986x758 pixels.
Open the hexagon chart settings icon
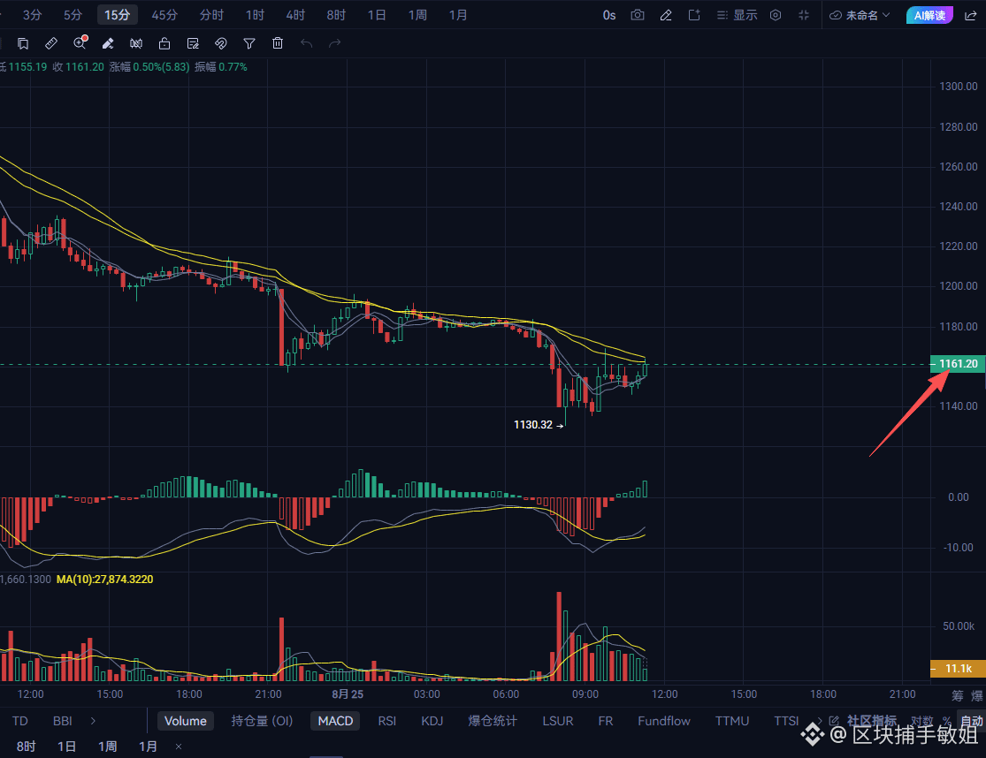[776, 15]
